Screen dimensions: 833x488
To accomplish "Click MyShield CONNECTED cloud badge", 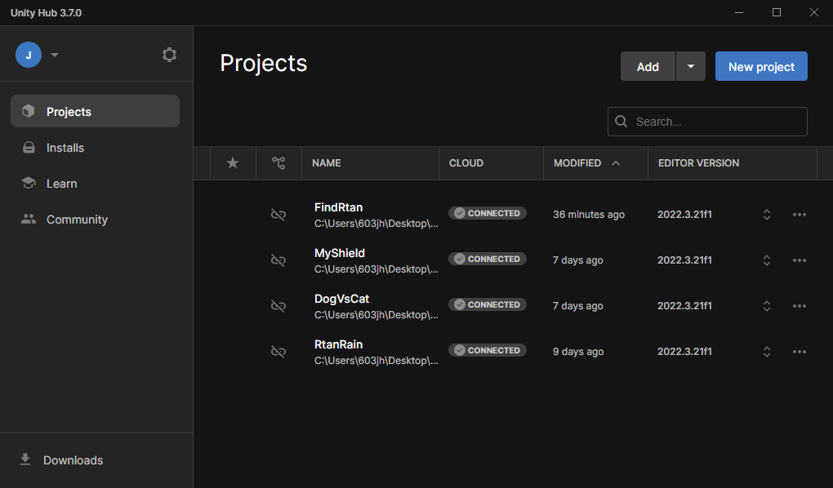I will click(488, 259).
